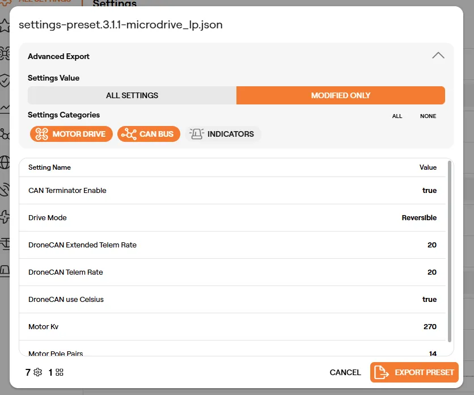Click the Setting Name column header
This screenshot has width=474, height=395.
49,167
